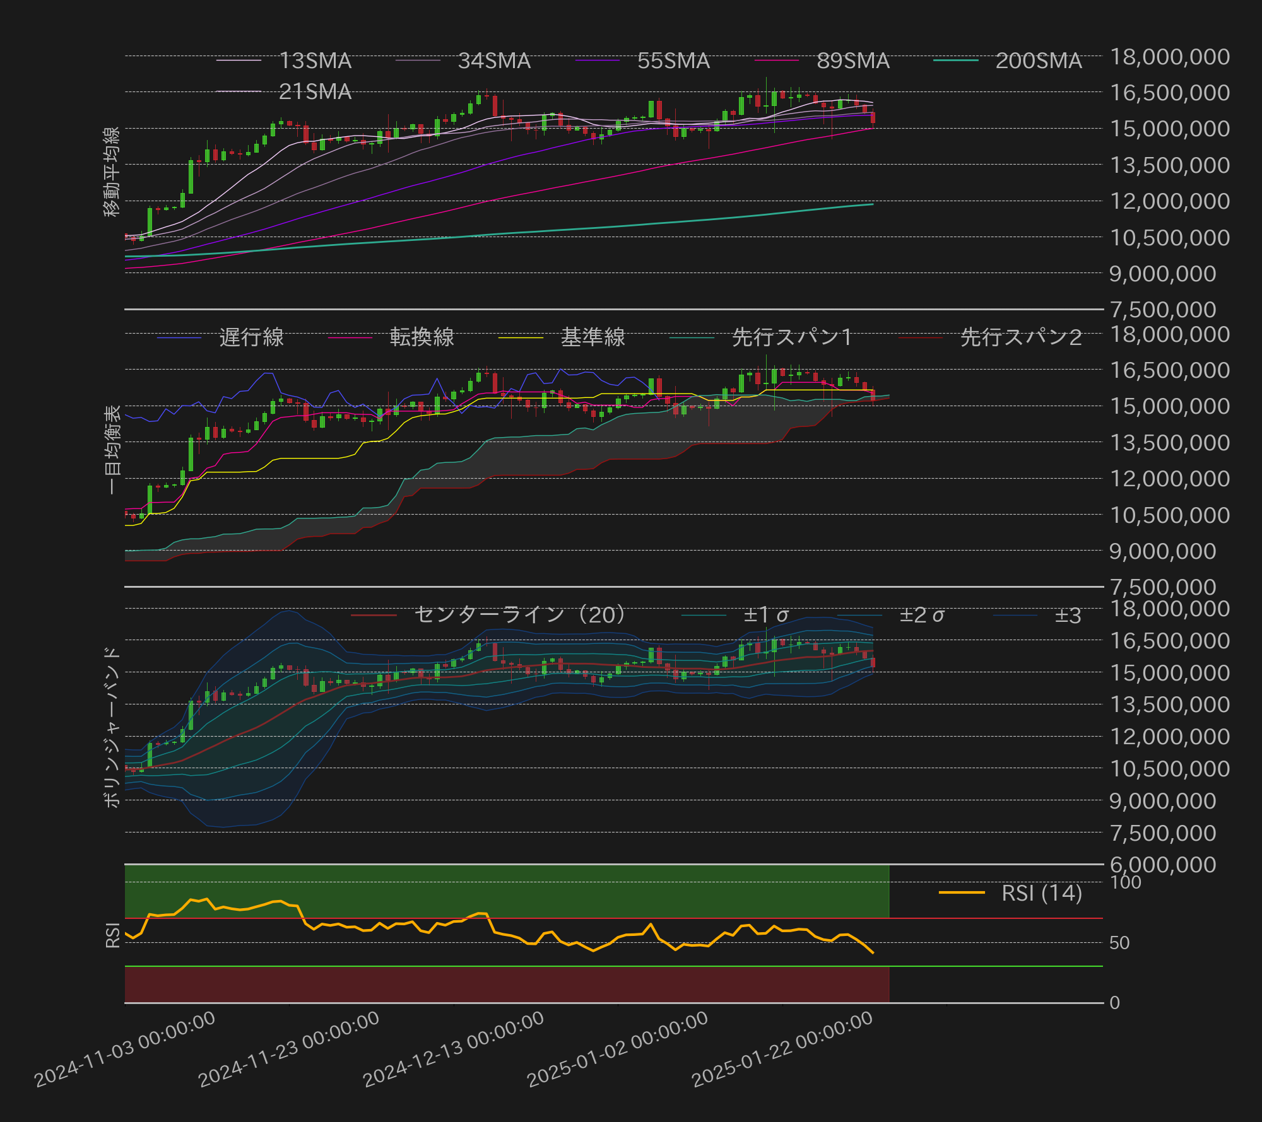Toggle センターライン（20） legend entry
Viewport: 1262px width, 1122px height.
[519, 614]
